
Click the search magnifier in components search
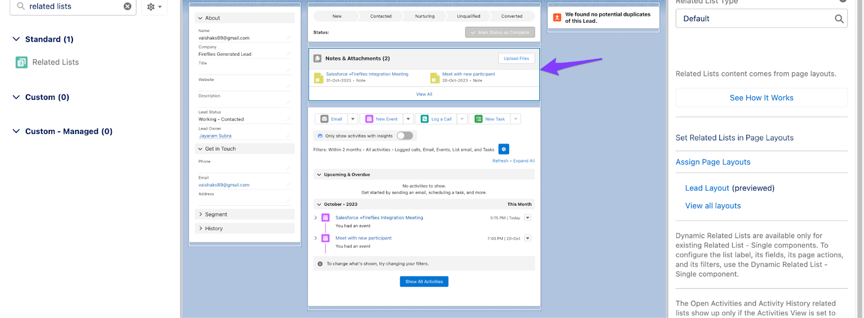(21, 6)
